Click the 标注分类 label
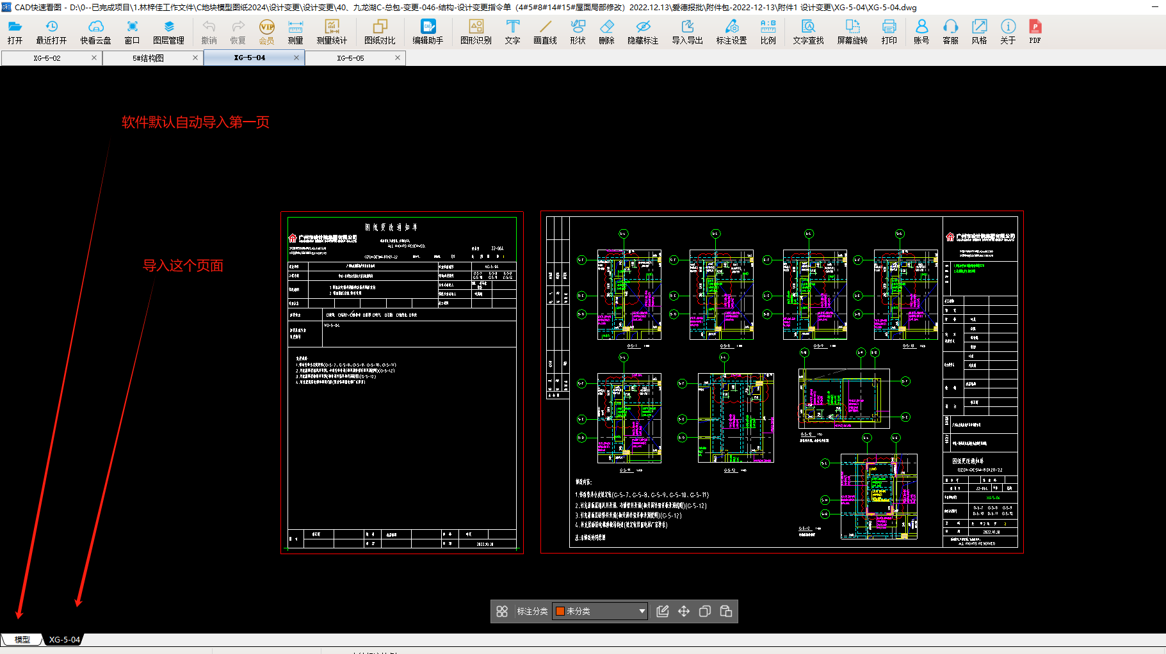 pyautogui.click(x=532, y=611)
